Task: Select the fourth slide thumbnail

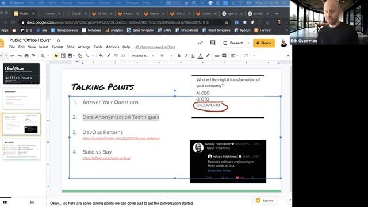Action: (21, 149)
